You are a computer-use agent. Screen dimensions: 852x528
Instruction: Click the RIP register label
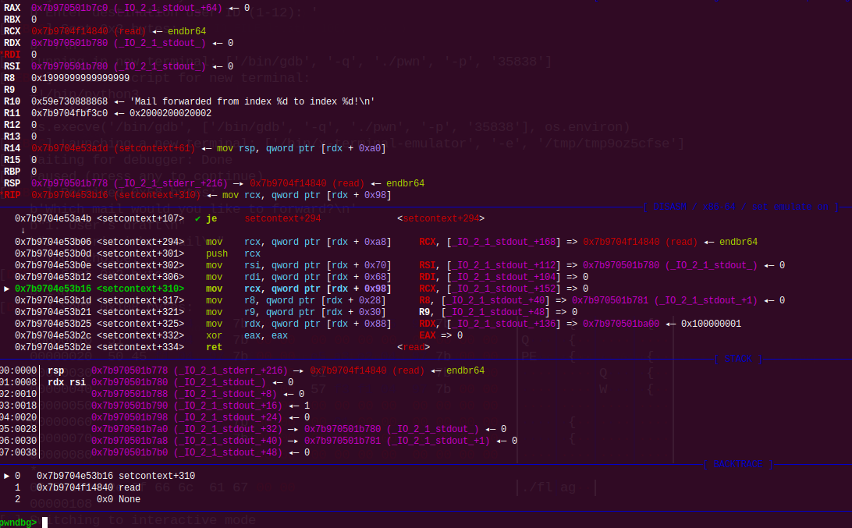tap(13, 195)
